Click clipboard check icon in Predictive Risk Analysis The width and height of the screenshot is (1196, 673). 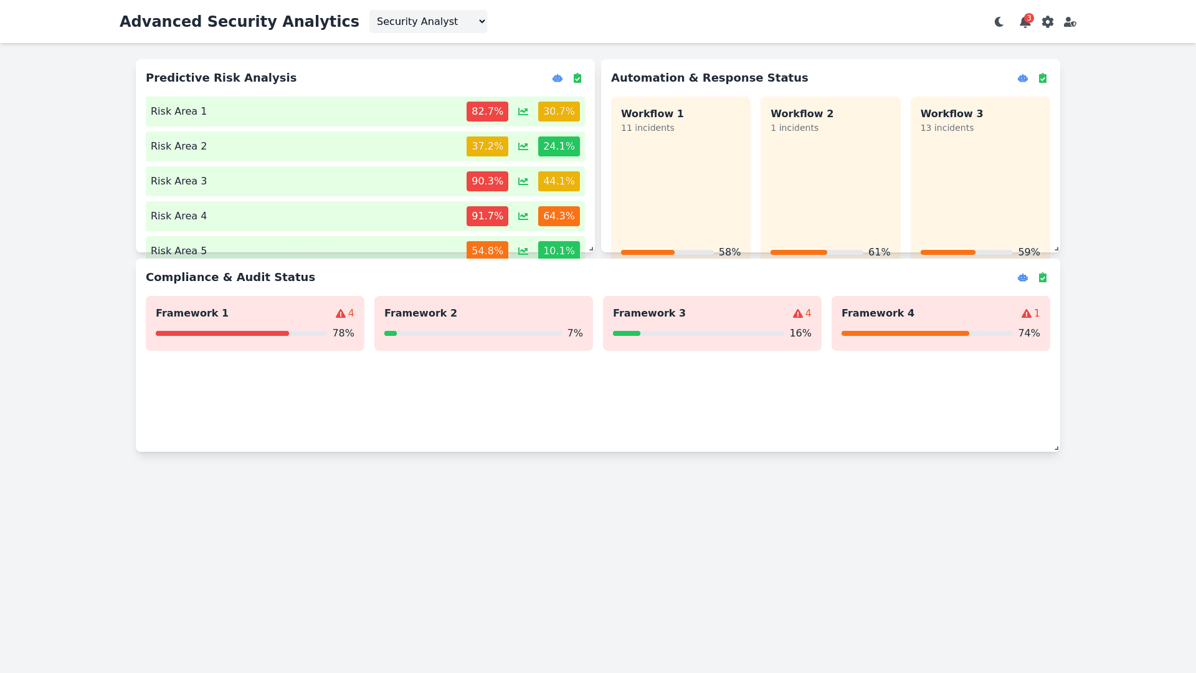point(577,79)
